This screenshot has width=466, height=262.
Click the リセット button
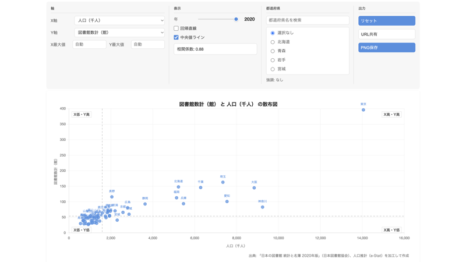coord(387,21)
